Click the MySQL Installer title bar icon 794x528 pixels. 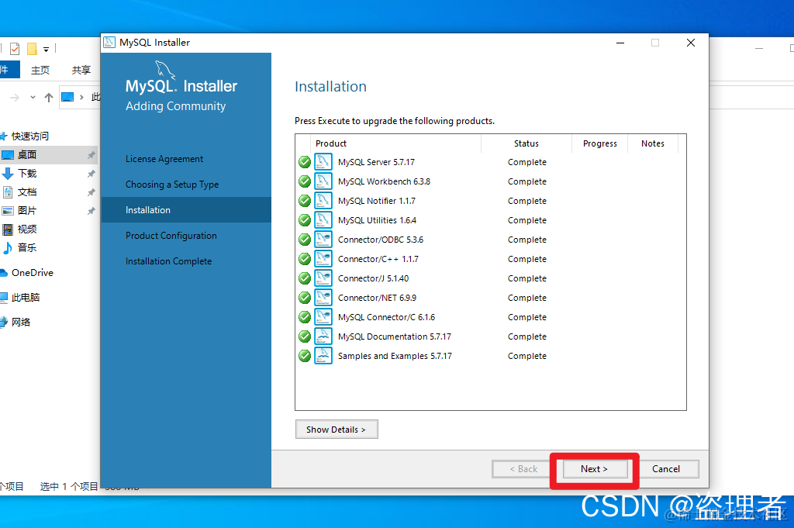(109, 42)
